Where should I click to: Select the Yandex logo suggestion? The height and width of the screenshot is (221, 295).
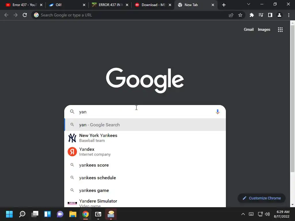tap(72, 151)
